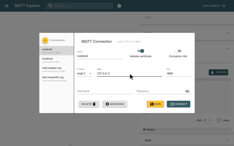Click the Name input field
The height and width of the screenshot is (146, 234).
point(100,56)
